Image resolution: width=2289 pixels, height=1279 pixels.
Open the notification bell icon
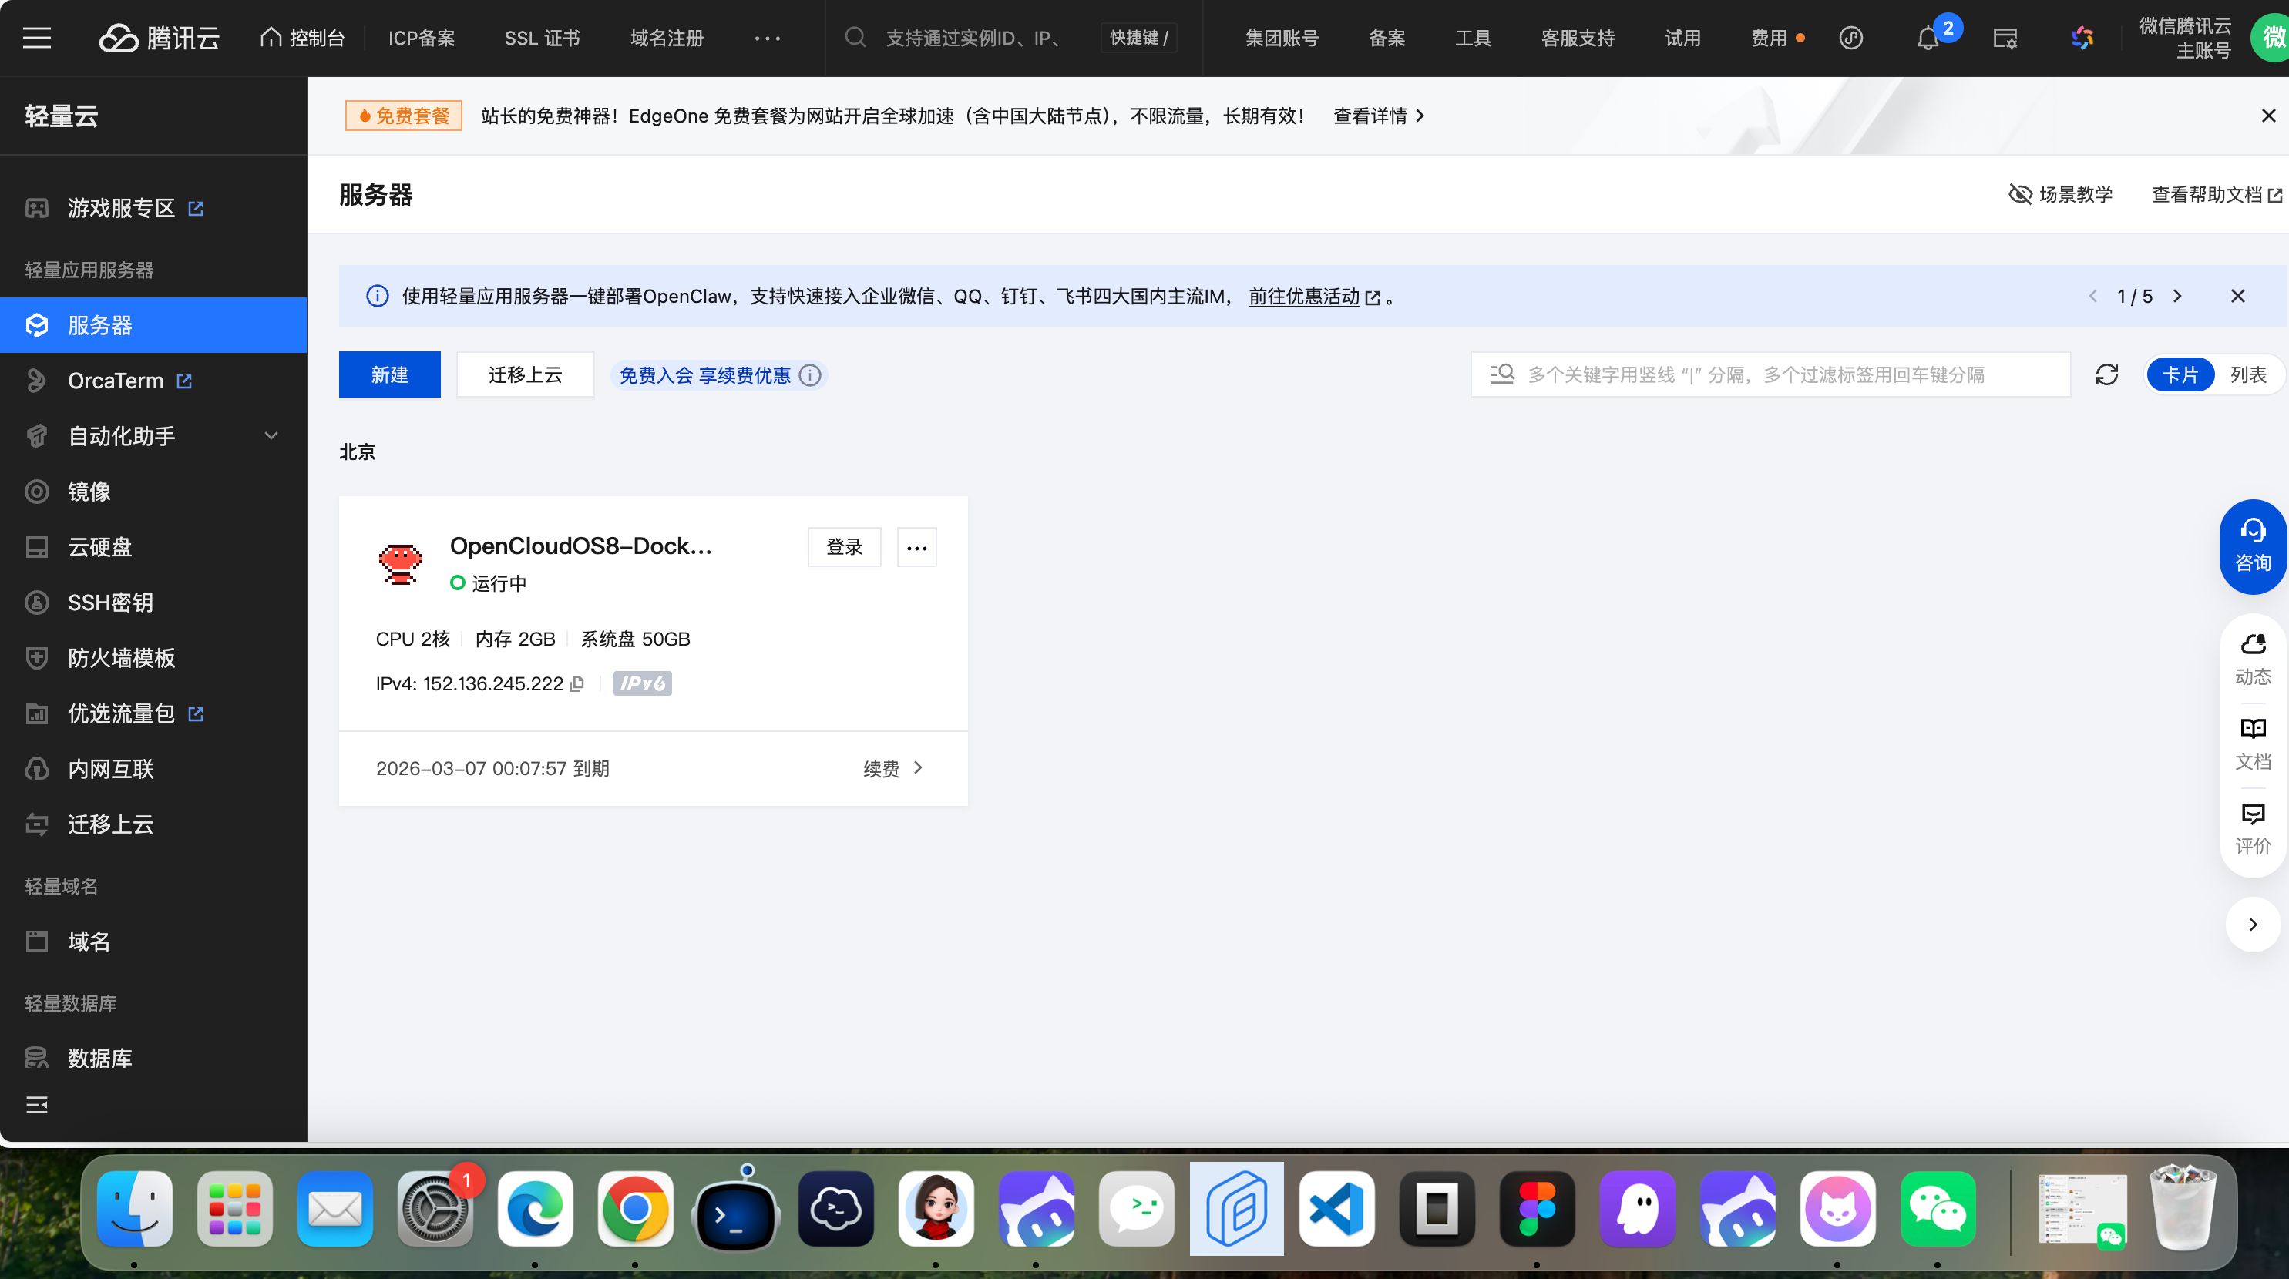tap(1928, 39)
